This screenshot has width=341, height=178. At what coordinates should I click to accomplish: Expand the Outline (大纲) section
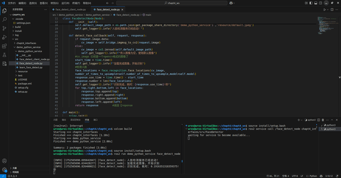pyautogui.click(x=11, y=168)
